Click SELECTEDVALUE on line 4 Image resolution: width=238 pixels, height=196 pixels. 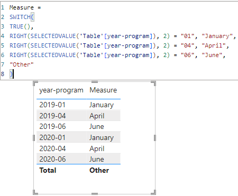tap(53, 36)
